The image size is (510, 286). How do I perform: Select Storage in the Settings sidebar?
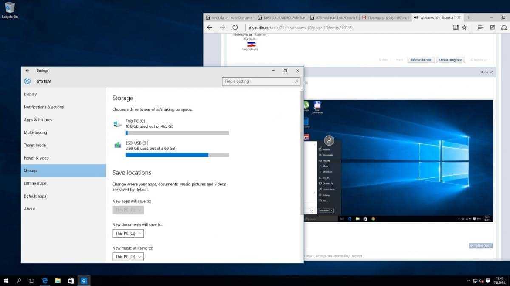click(63, 171)
